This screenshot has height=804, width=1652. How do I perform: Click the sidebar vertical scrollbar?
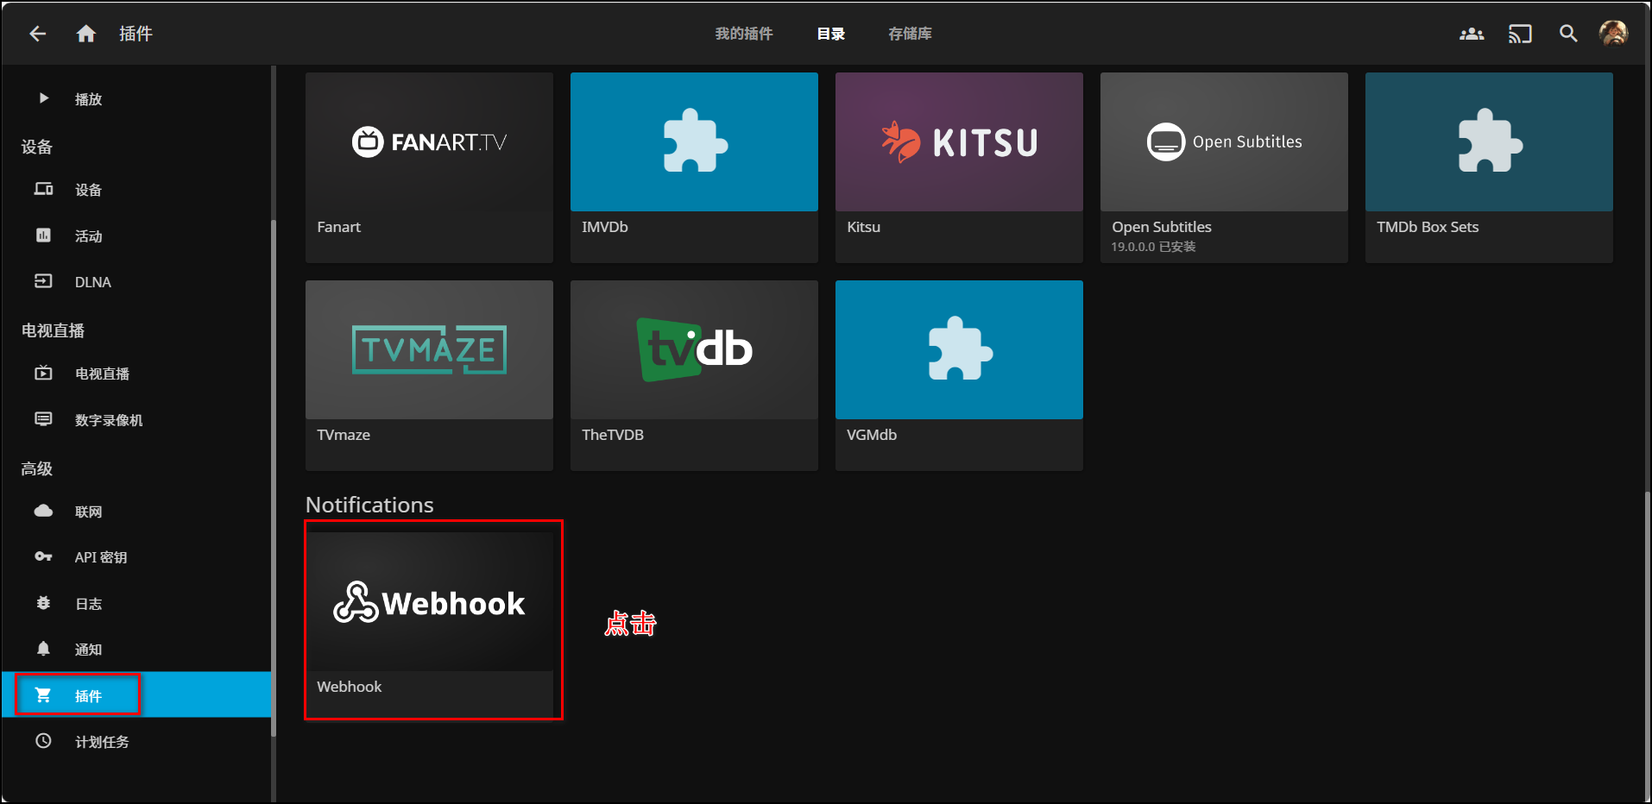pyautogui.click(x=274, y=474)
